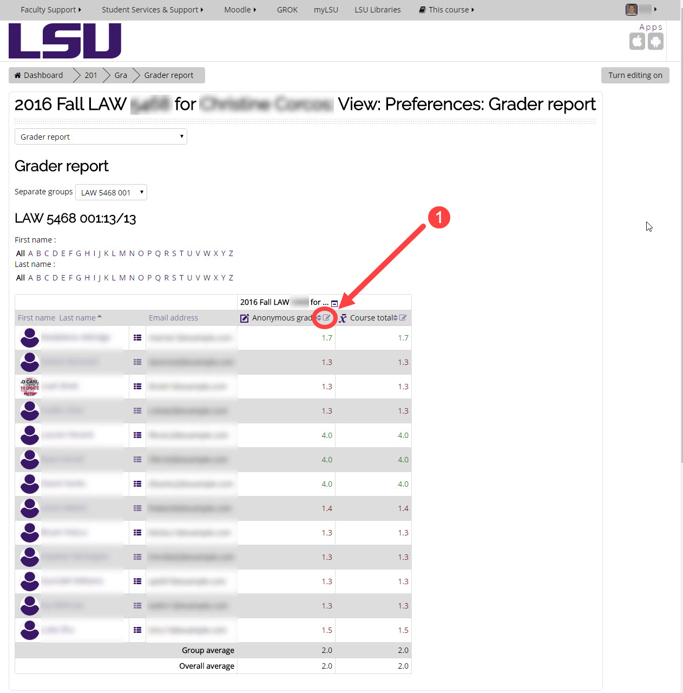
Task: Click the ID card pickup profile picture
Action: (x=30, y=387)
